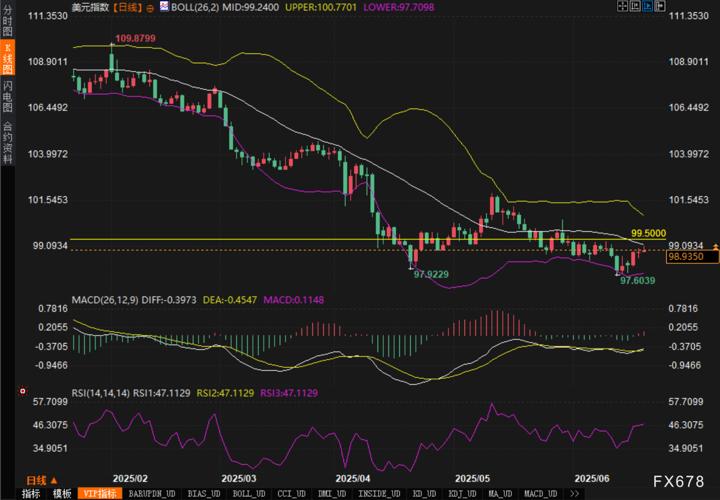720x500 pixels.
Task: Click the 98.9350 current price label
Action: tap(692, 257)
